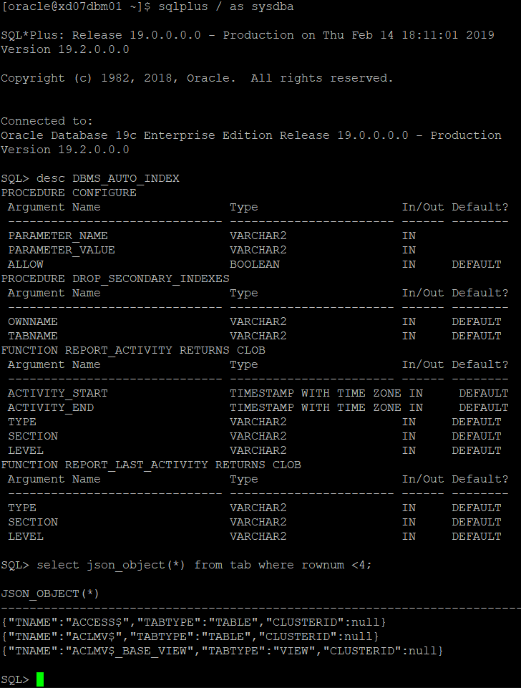Click OWNNAME argument
The height and width of the screenshot is (688, 521).
click(33, 322)
